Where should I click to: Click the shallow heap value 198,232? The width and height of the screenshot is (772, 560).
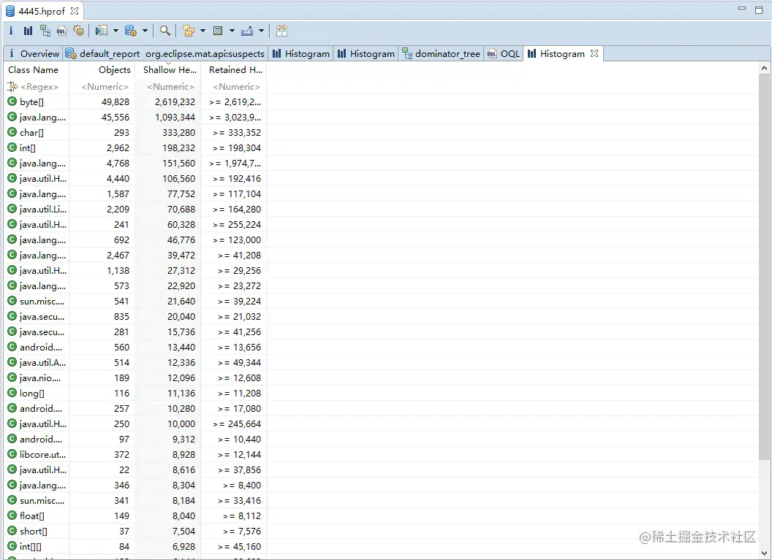(178, 147)
